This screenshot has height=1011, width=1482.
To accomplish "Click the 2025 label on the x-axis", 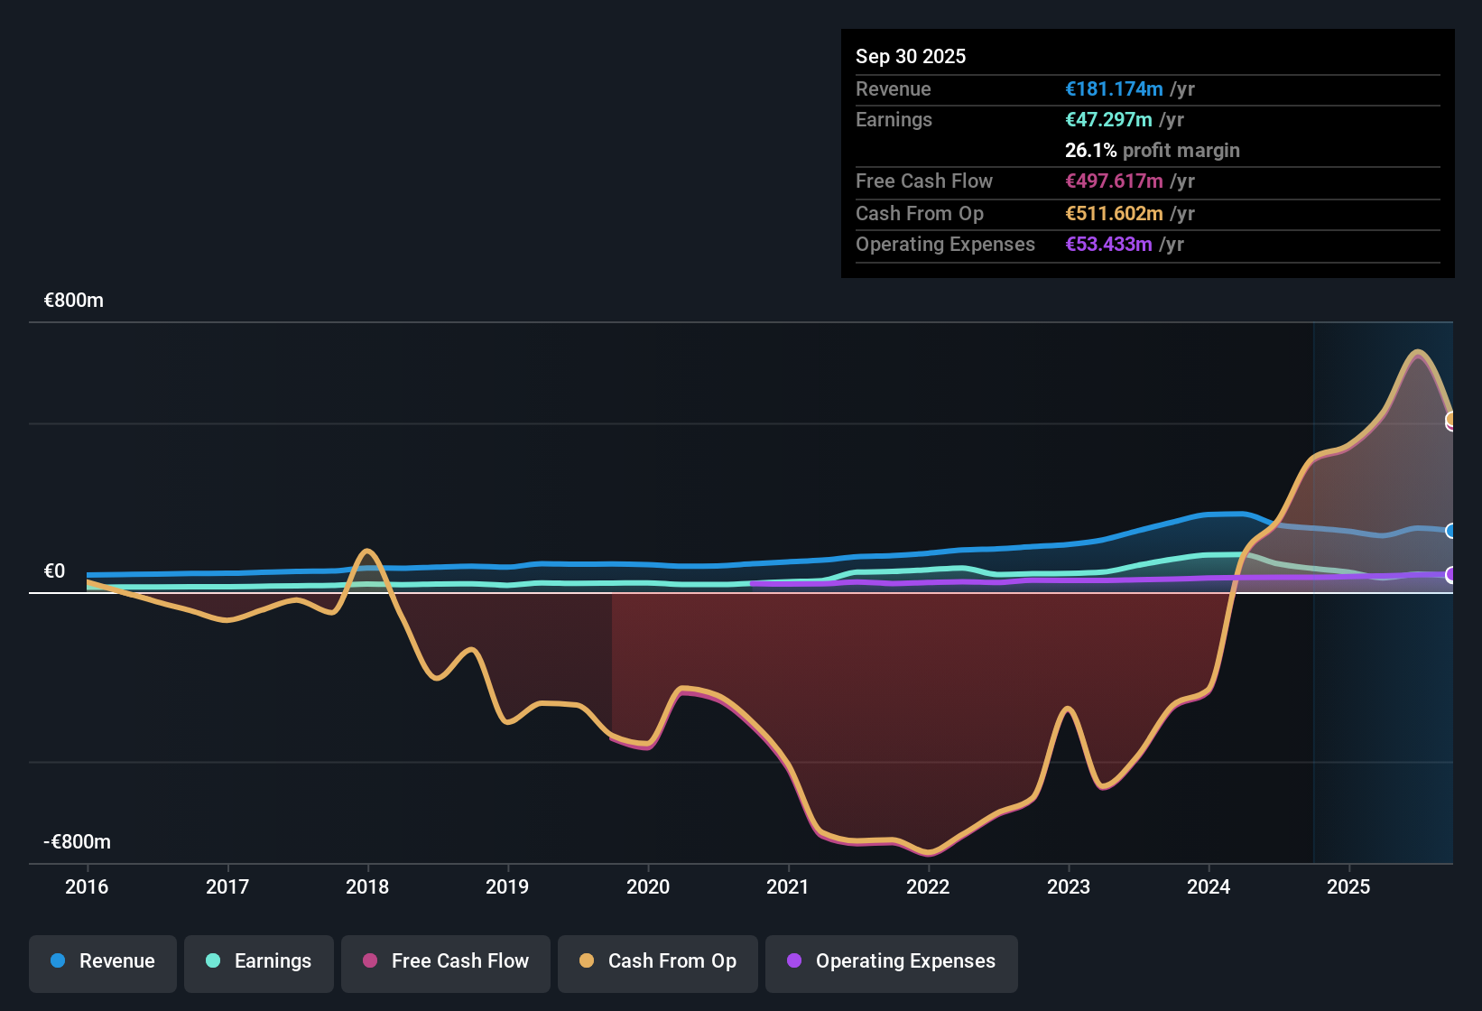I will (1348, 886).
